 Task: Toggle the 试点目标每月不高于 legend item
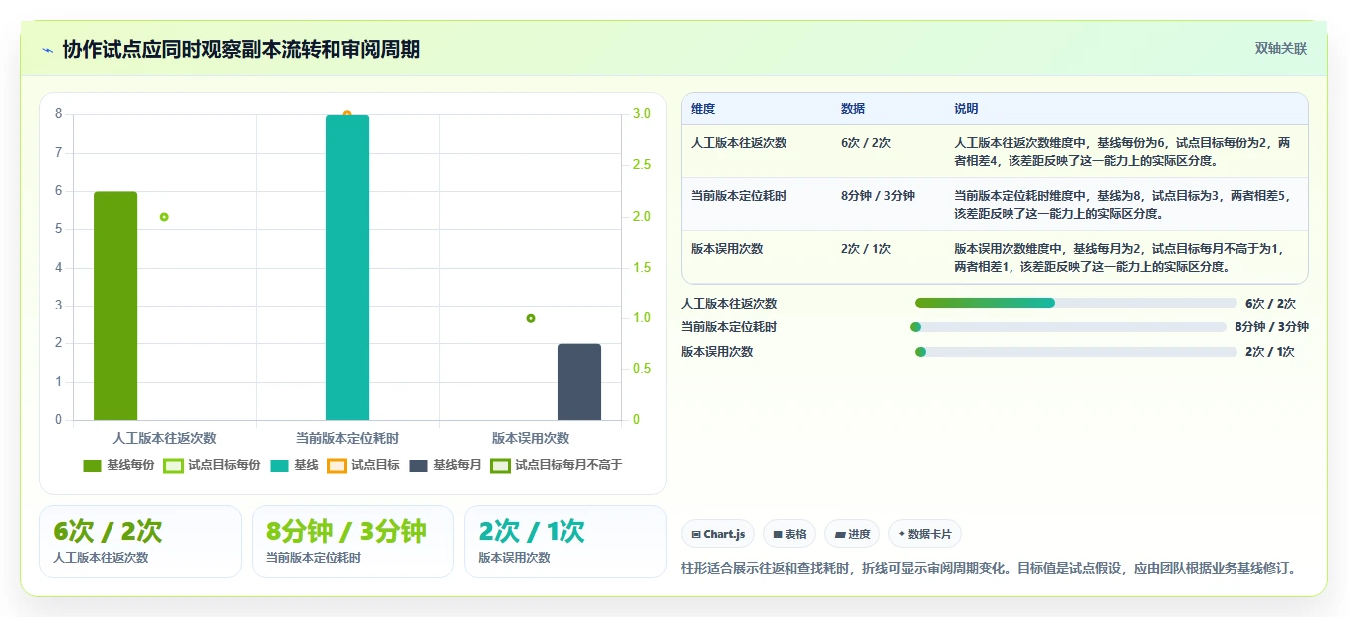coord(557,465)
